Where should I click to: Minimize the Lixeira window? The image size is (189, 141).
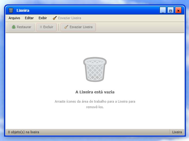163,11
